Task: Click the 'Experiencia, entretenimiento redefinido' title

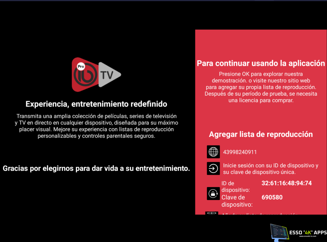Action: pos(96,104)
